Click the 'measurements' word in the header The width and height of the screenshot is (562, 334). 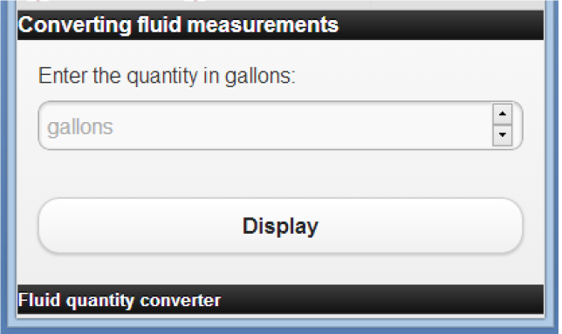(x=263, y=25)
